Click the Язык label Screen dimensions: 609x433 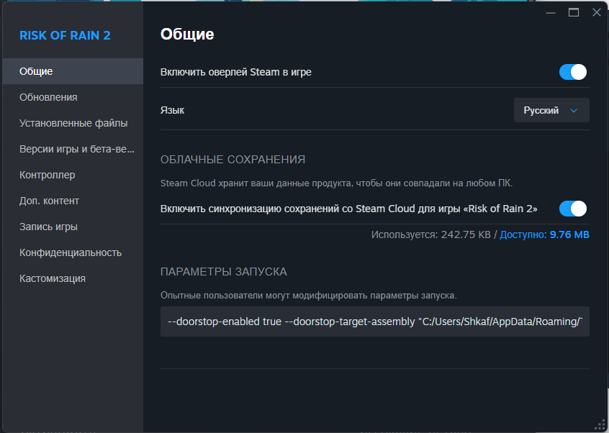(172, 111)
